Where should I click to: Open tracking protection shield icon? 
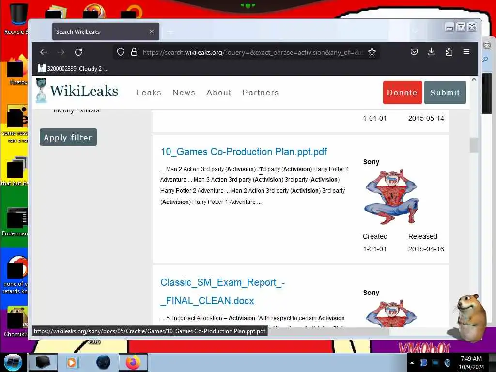coord(121,52)
